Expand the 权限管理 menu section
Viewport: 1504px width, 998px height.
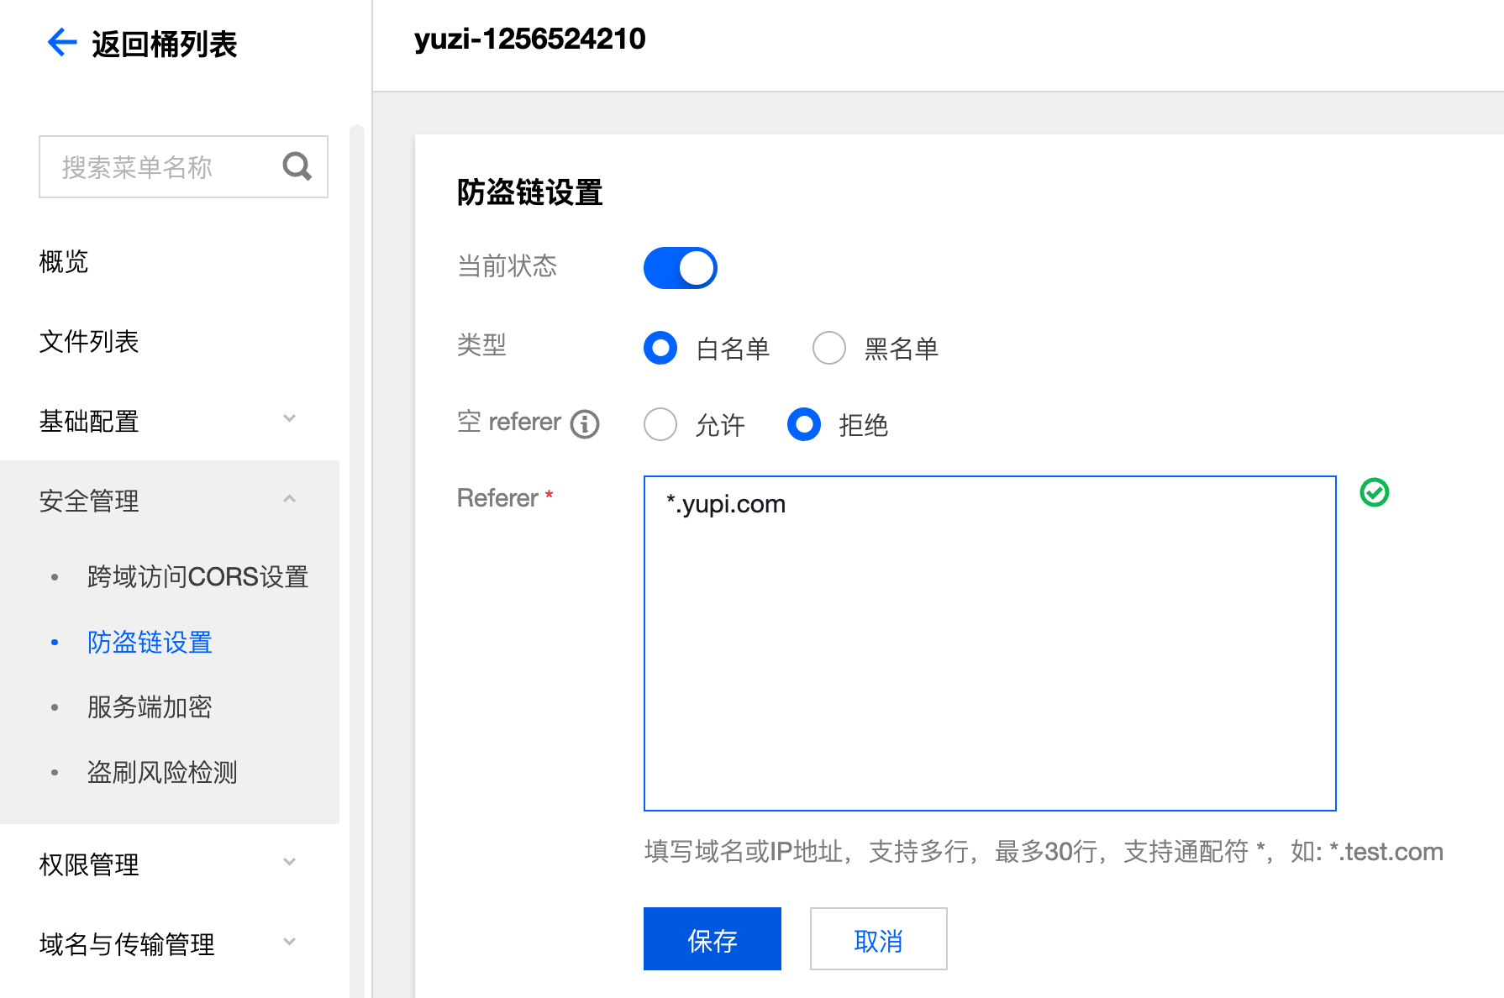tap(168, 864)
